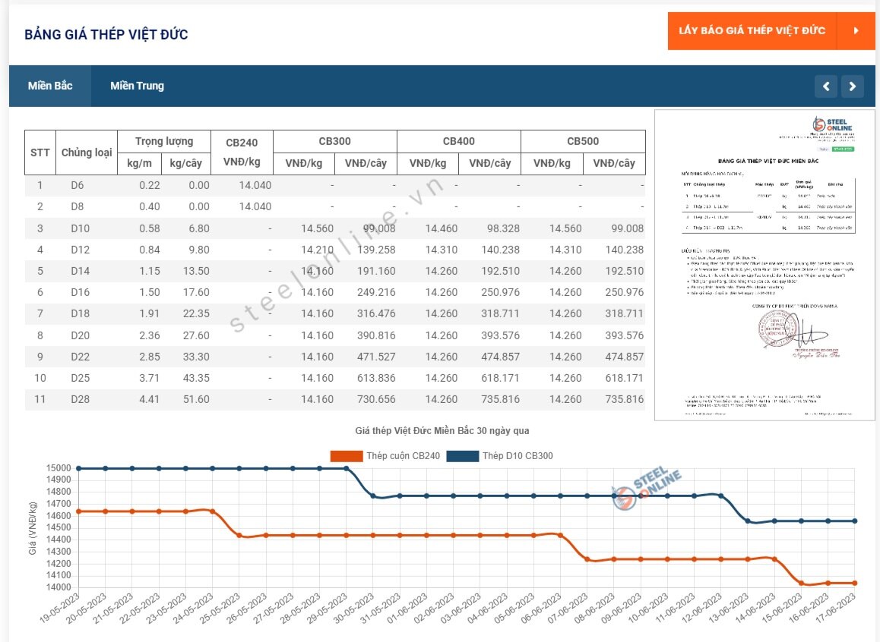Toggle the blue Thép D10 CB300 legend swatch
This screenshot has width=880, height=642.
(x=463, y=456)
